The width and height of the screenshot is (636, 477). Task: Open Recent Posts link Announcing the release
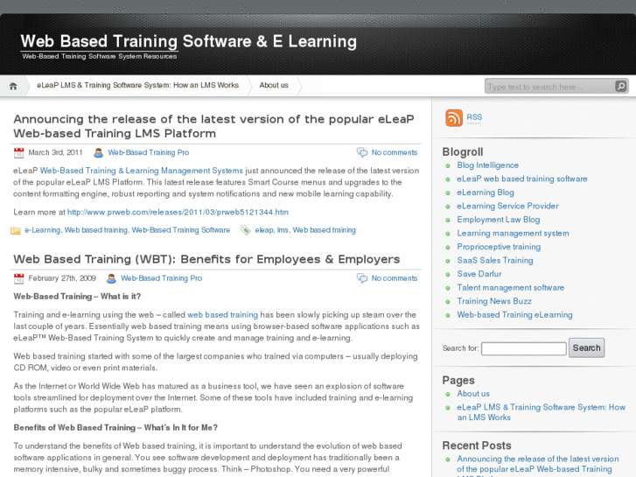pyautogui.click(x=538, y=466)
